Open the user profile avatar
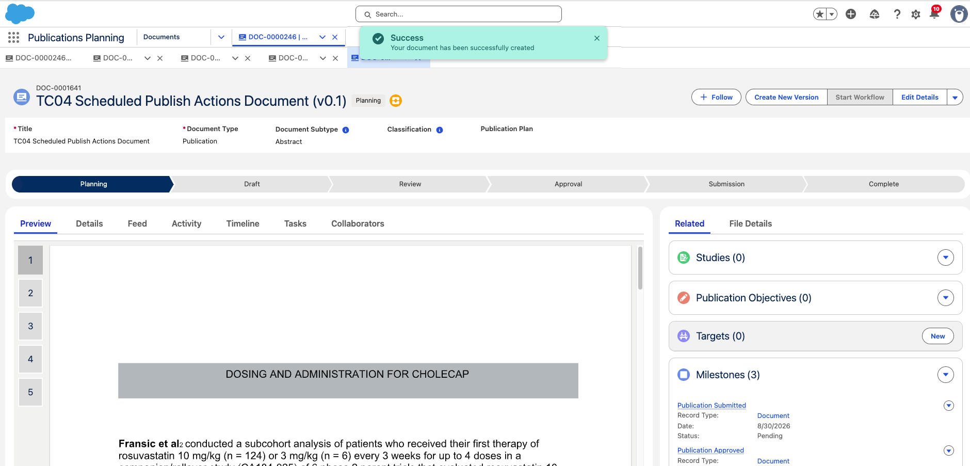The width and height of the screenshot is (970, 466). click(959, 14)
